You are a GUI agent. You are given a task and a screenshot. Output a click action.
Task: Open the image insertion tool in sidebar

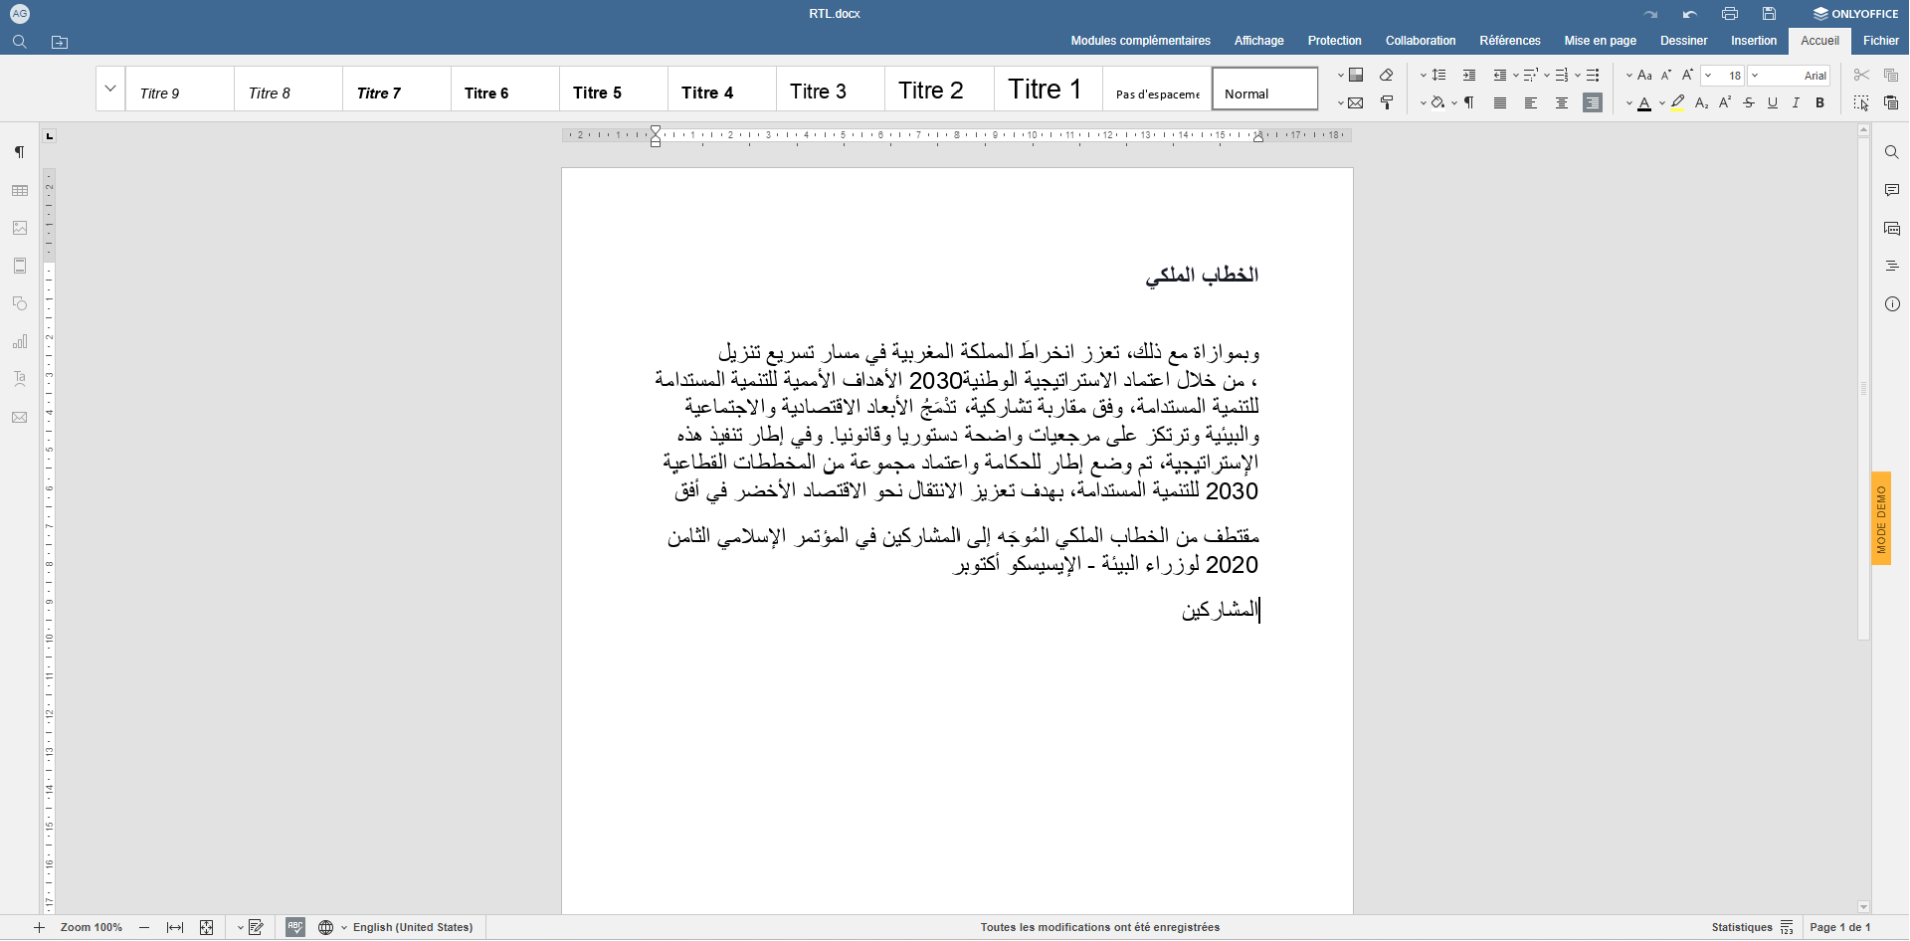tap(20, 228)
